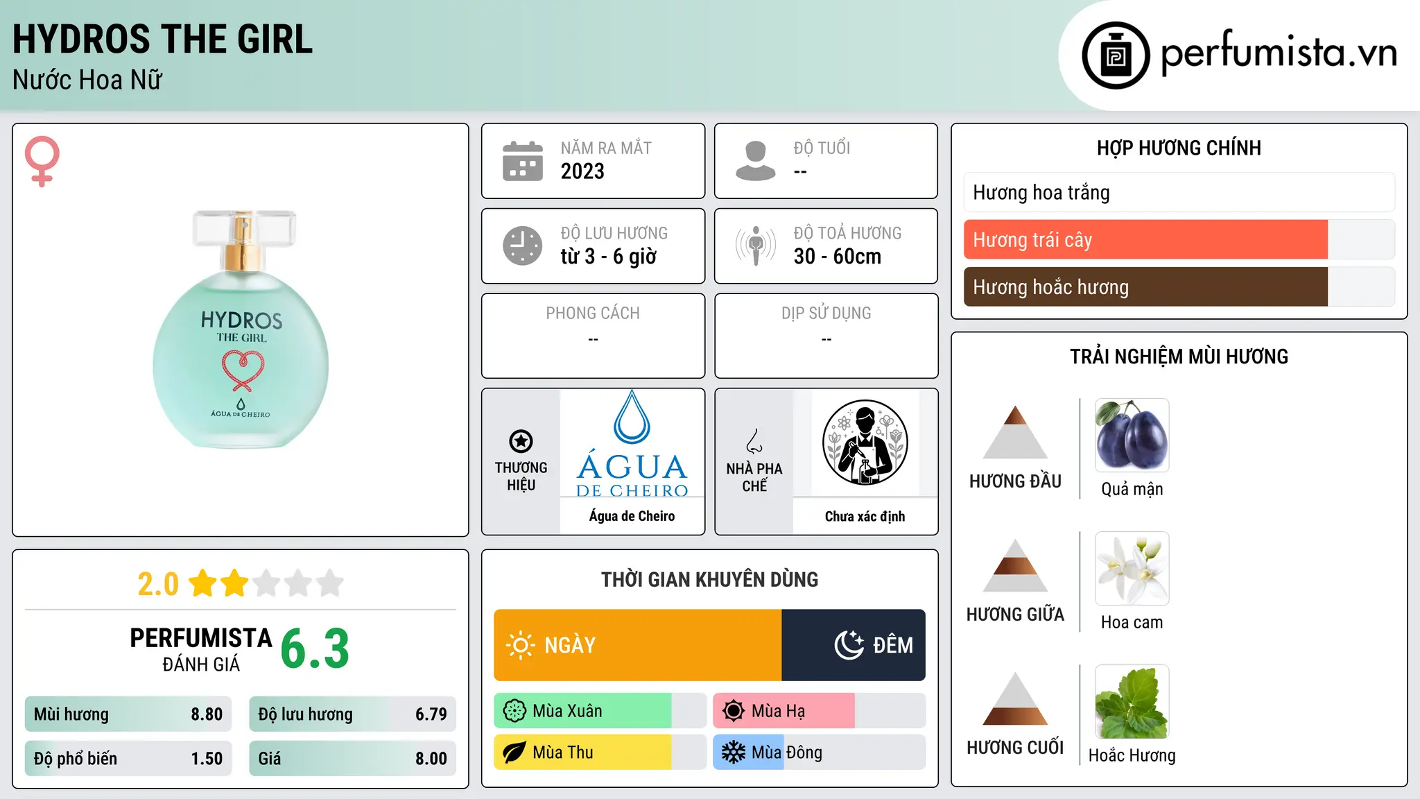
Task: Click the star badge icon above Thương hiệu
Action: pos(521,441)
